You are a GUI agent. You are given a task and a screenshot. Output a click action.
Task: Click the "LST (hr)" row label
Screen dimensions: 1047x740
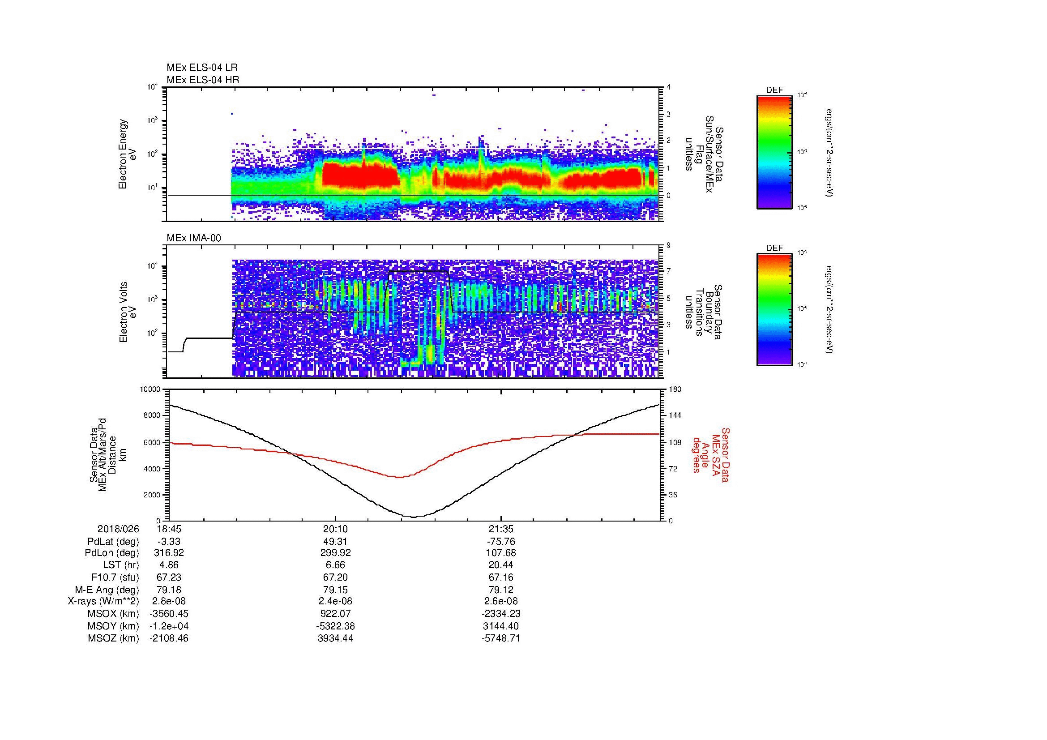pos(121,565)
